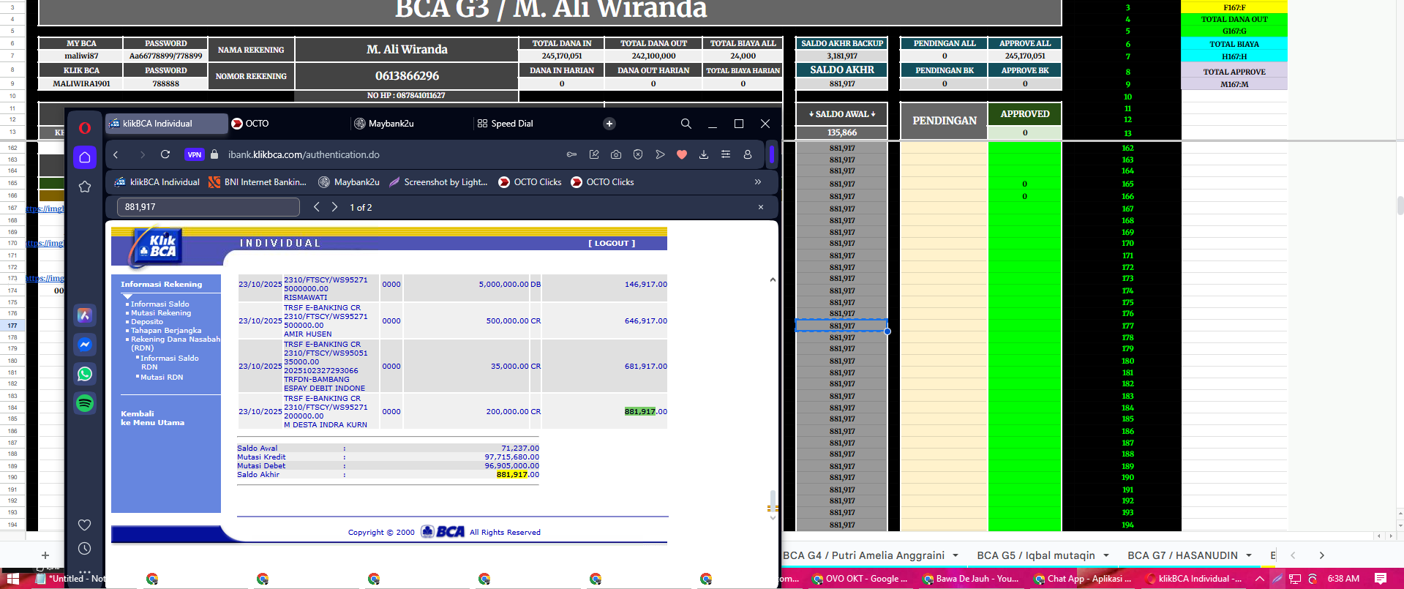Select the PENDINGAN header cell
Image resolution: width=1404 pixels, height=589 pixels.
[x=944, y=121]
